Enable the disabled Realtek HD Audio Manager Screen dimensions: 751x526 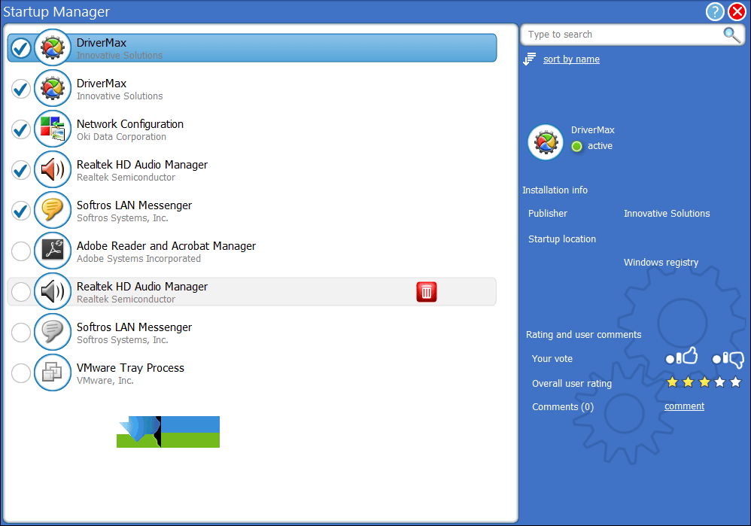click(21, 292)
